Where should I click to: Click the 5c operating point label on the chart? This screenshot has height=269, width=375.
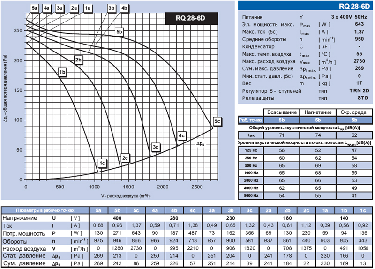tap(217, 120)
